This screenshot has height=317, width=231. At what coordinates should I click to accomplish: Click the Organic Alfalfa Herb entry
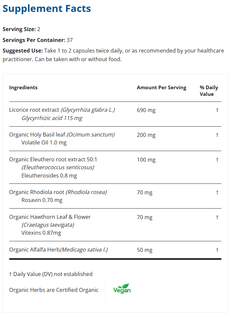(x=34, y=250)
